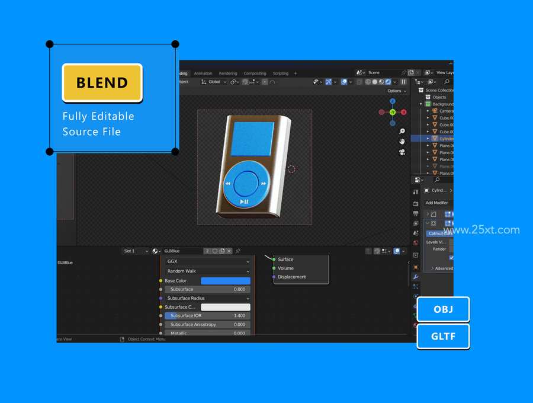Open the Global transform orientation dropdown
Screen dimensions: 533x403
coord(213,82)
